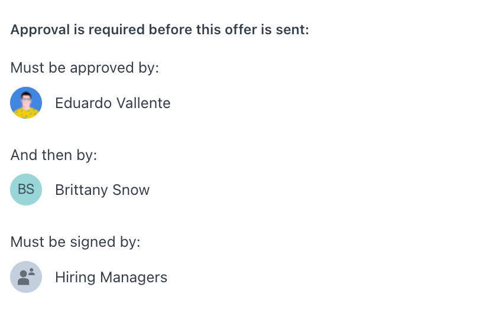
Task: Click the first name 'Brittany'
Action: click(82, 190)
